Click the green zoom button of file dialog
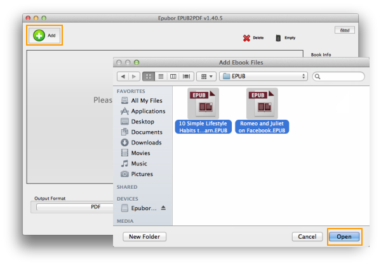 point(137,63)
